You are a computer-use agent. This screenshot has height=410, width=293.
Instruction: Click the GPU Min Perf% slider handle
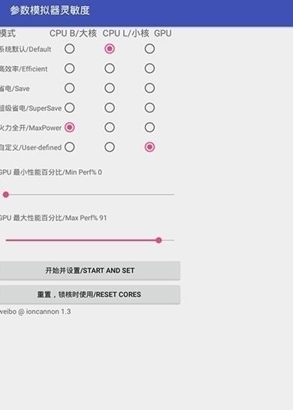click(x=6, y=194)
